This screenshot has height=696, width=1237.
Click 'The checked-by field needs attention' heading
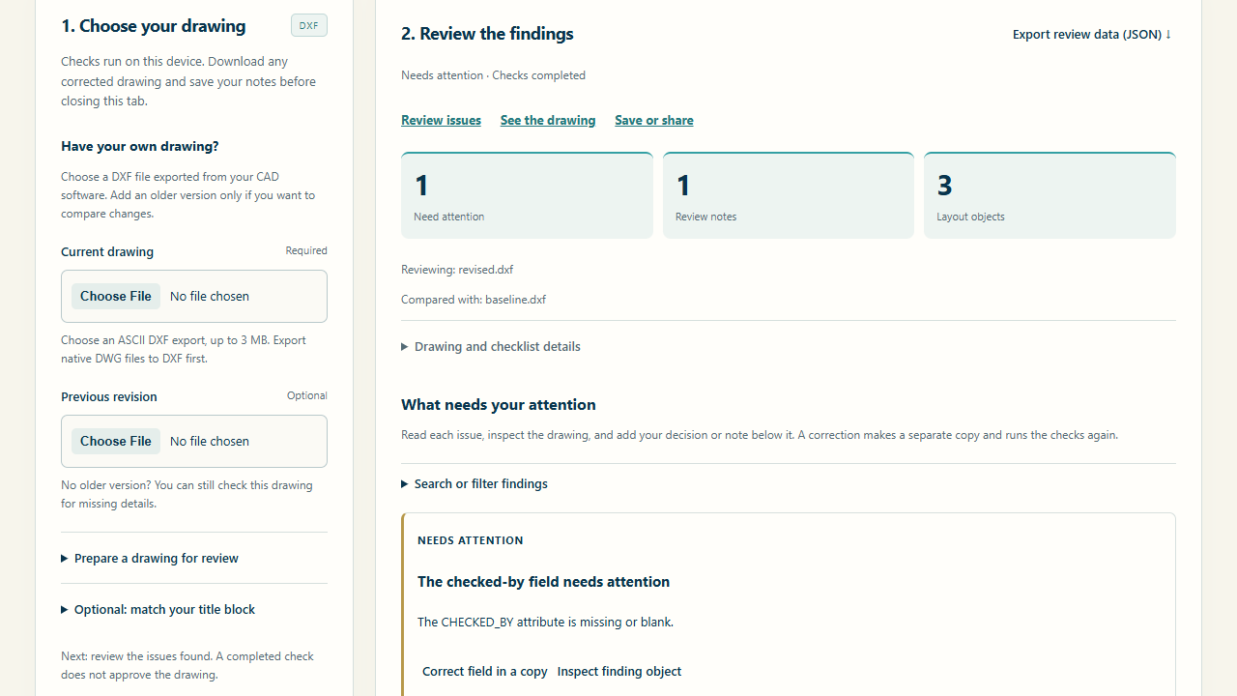point(543,582)
